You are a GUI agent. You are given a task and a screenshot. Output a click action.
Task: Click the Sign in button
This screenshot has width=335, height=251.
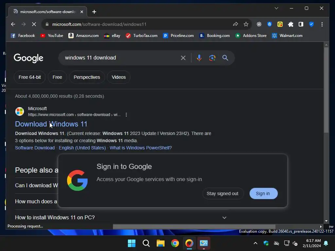(x=263, y=193)
